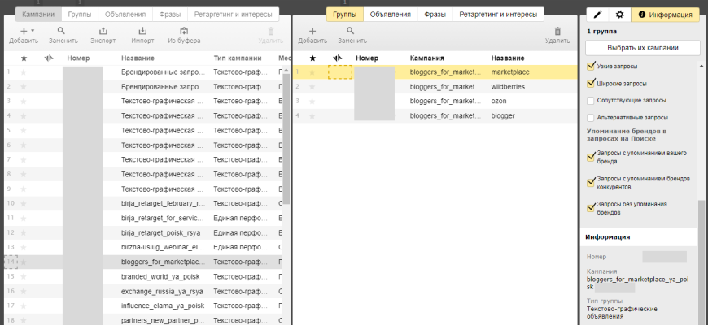The width and height of the screenshot is (708, 325).
Task: Click the Выбрать их кампании button
Action: pyautogui.click(x=643, y=48)
